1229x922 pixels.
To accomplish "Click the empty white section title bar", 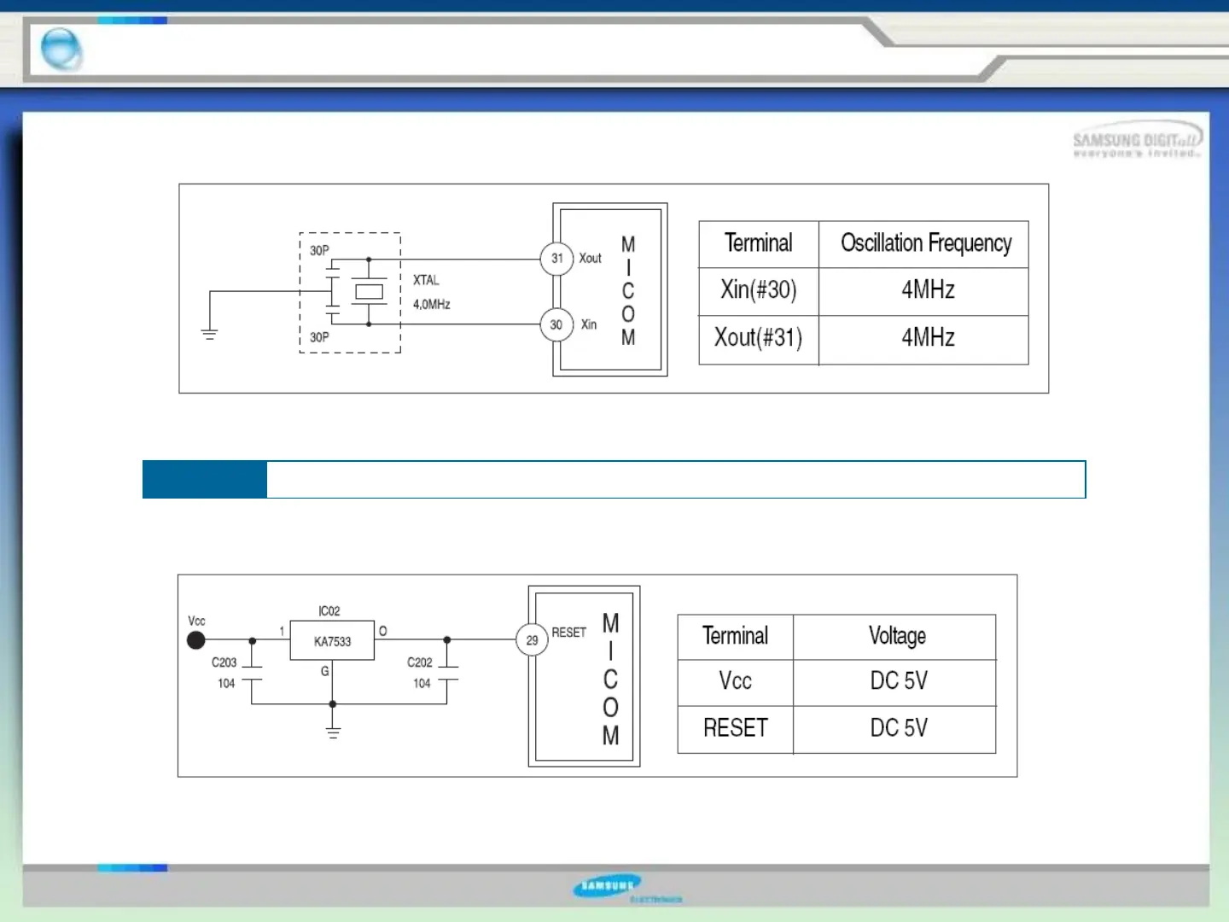I will click(676, 479).
